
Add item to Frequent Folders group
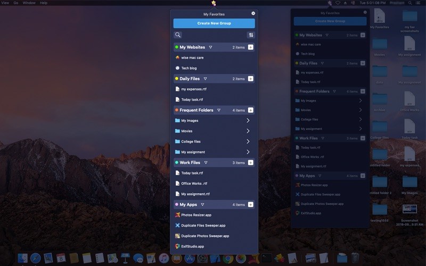point(251,110)
